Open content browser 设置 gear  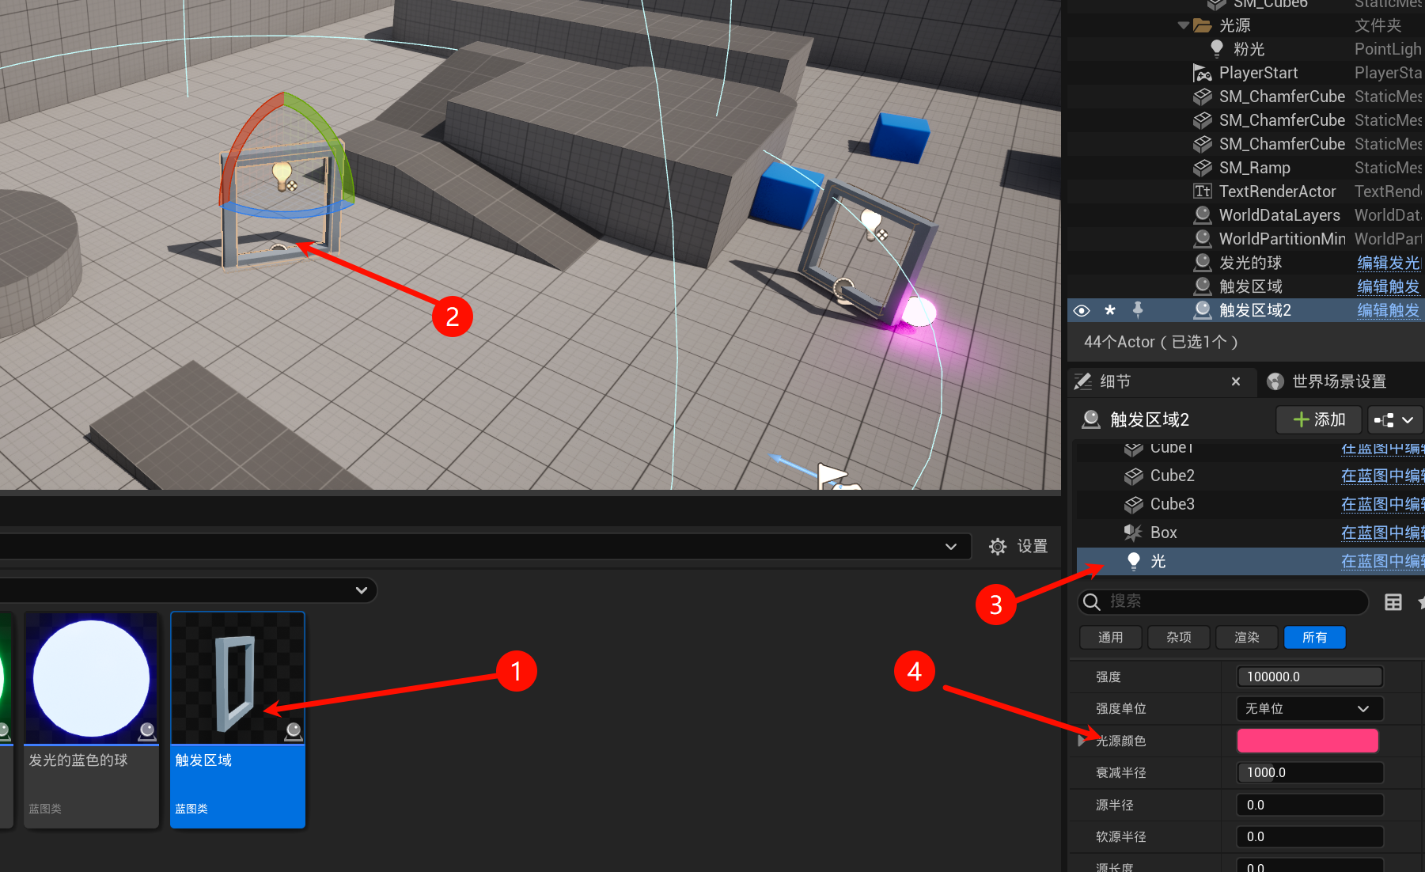[1018, 547]
